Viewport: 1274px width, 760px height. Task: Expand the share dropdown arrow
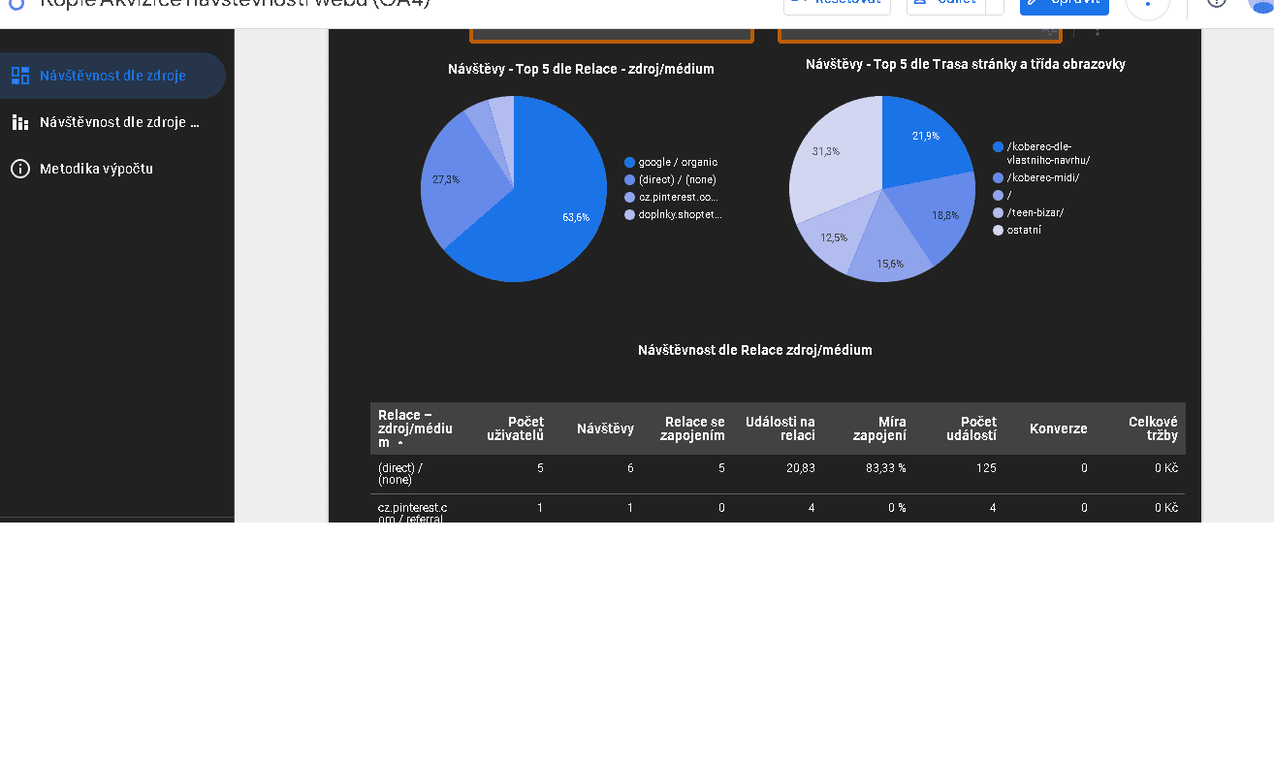995,4
